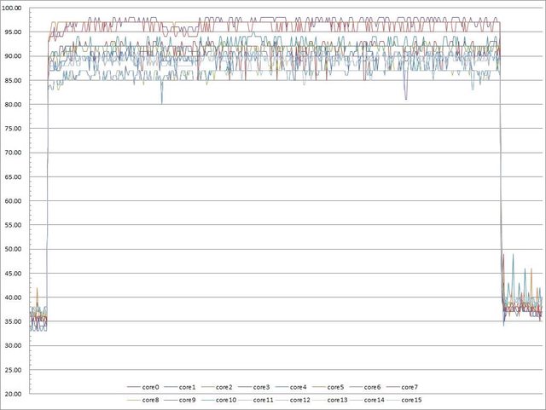
Task: Click the core6 legend entry
Action: pyautogui.click(x=374, y=387)
